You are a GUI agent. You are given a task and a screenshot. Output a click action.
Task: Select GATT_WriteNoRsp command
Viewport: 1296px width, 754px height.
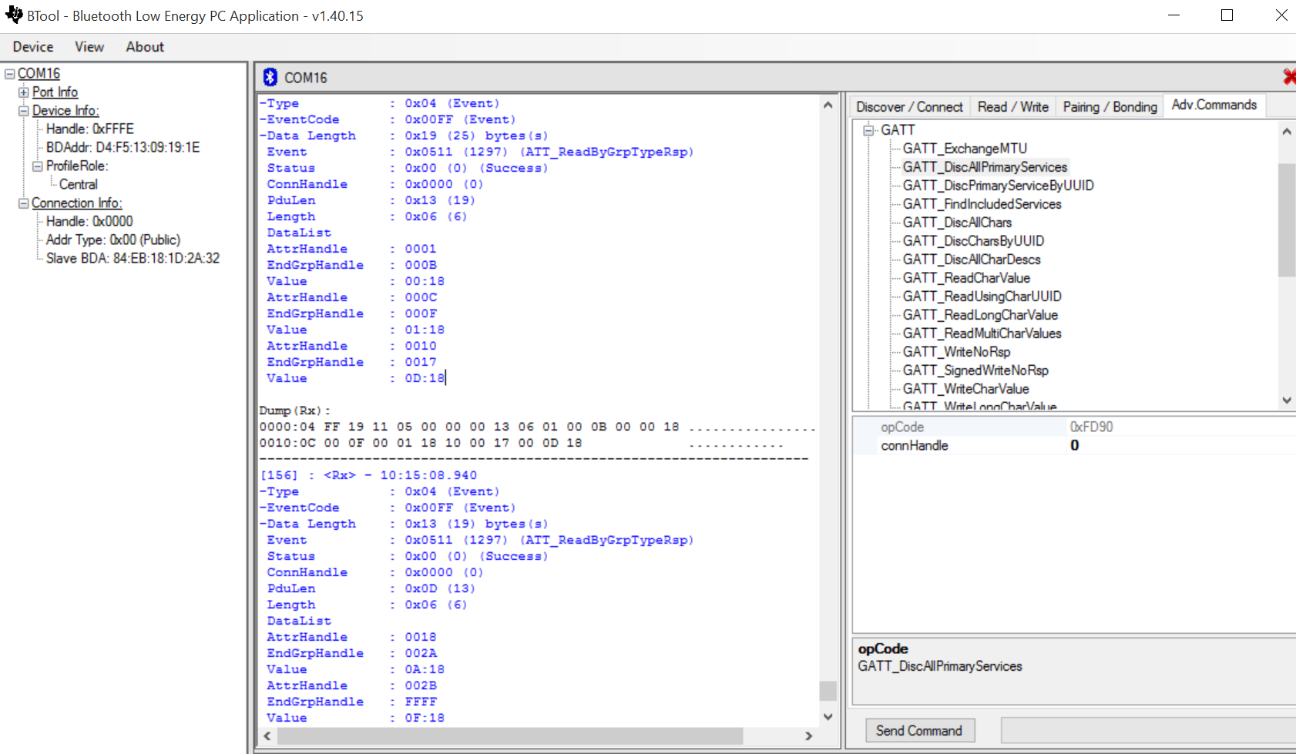[956, 352]
